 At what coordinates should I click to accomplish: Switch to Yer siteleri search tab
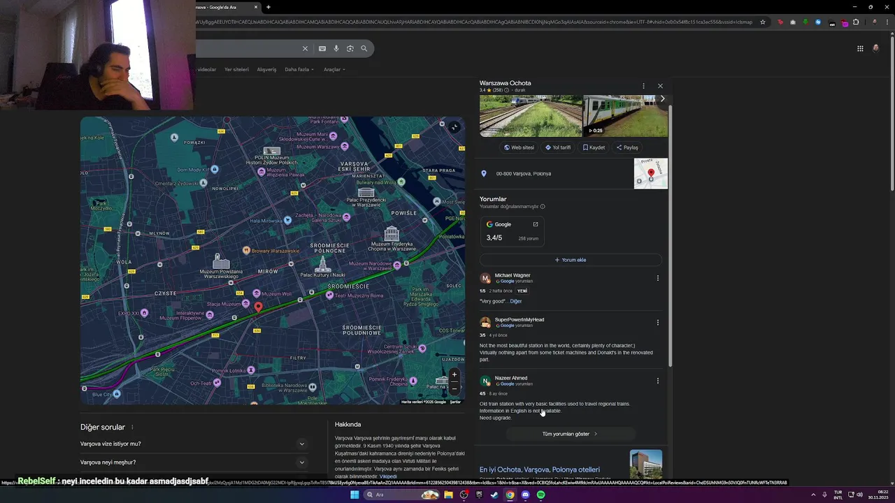[236, 69]
